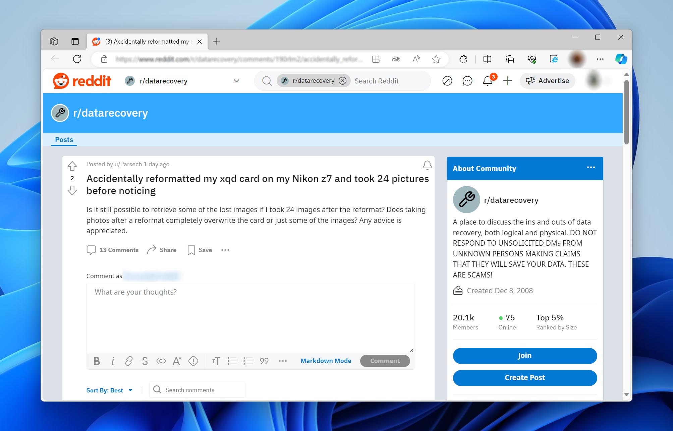Open the Sort By: Best dropdown
673x431 pixels.
pos(110,390)
